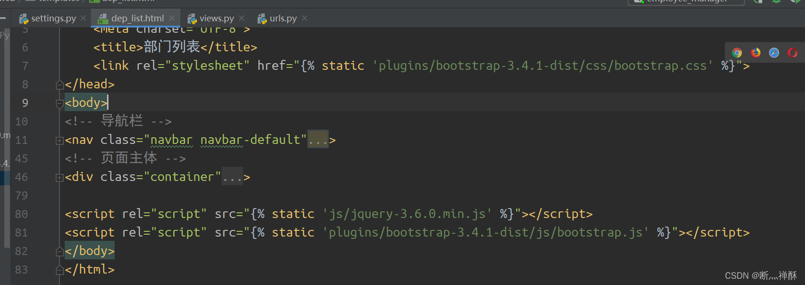The image size is (805, 285).
Task: Click fold marker at closing head tag
Action: [x=59, y=85]
